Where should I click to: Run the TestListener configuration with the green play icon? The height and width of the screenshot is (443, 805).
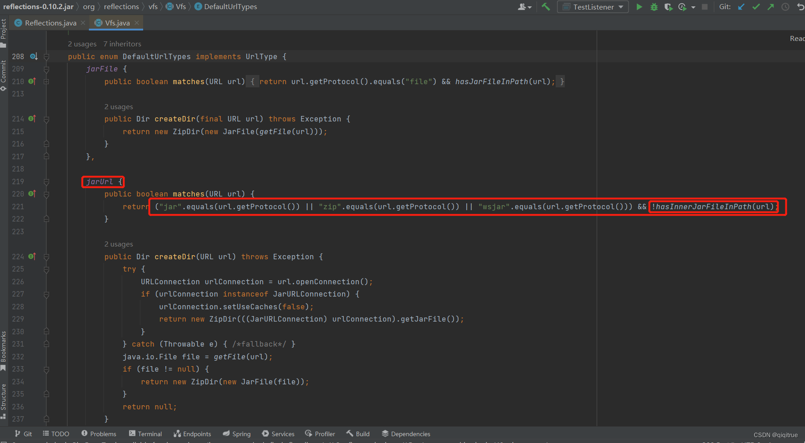coord(640,7)
